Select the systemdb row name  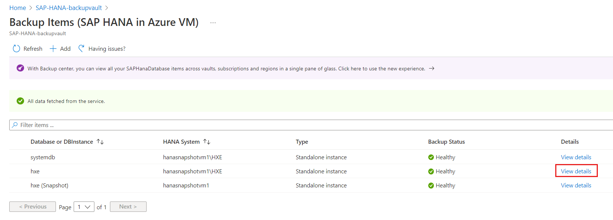click(x=43, y=157)
